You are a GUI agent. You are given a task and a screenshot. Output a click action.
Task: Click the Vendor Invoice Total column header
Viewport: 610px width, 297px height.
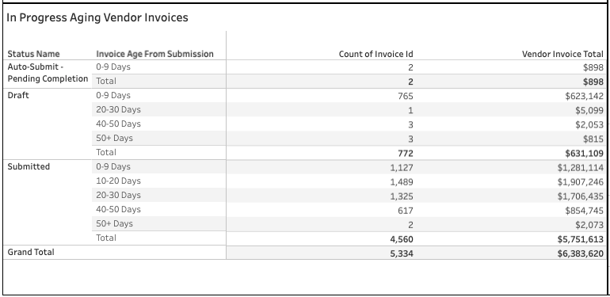tap(562, 54)
